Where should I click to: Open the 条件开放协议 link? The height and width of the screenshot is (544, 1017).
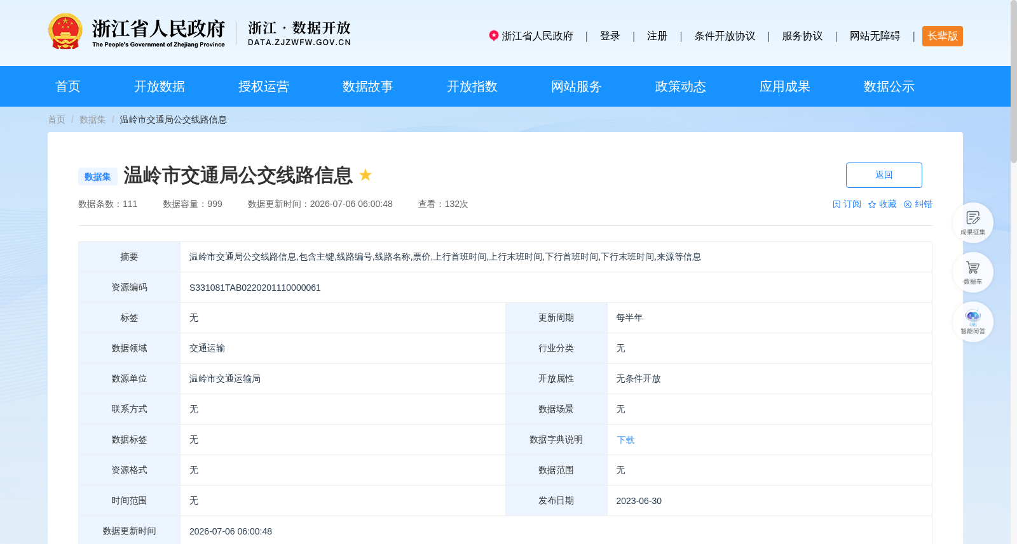click(725, 36)
